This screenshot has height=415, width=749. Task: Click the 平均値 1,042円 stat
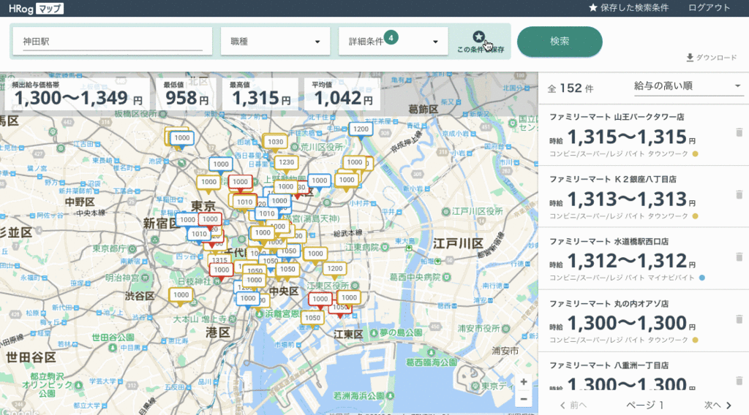coord(343,94)
